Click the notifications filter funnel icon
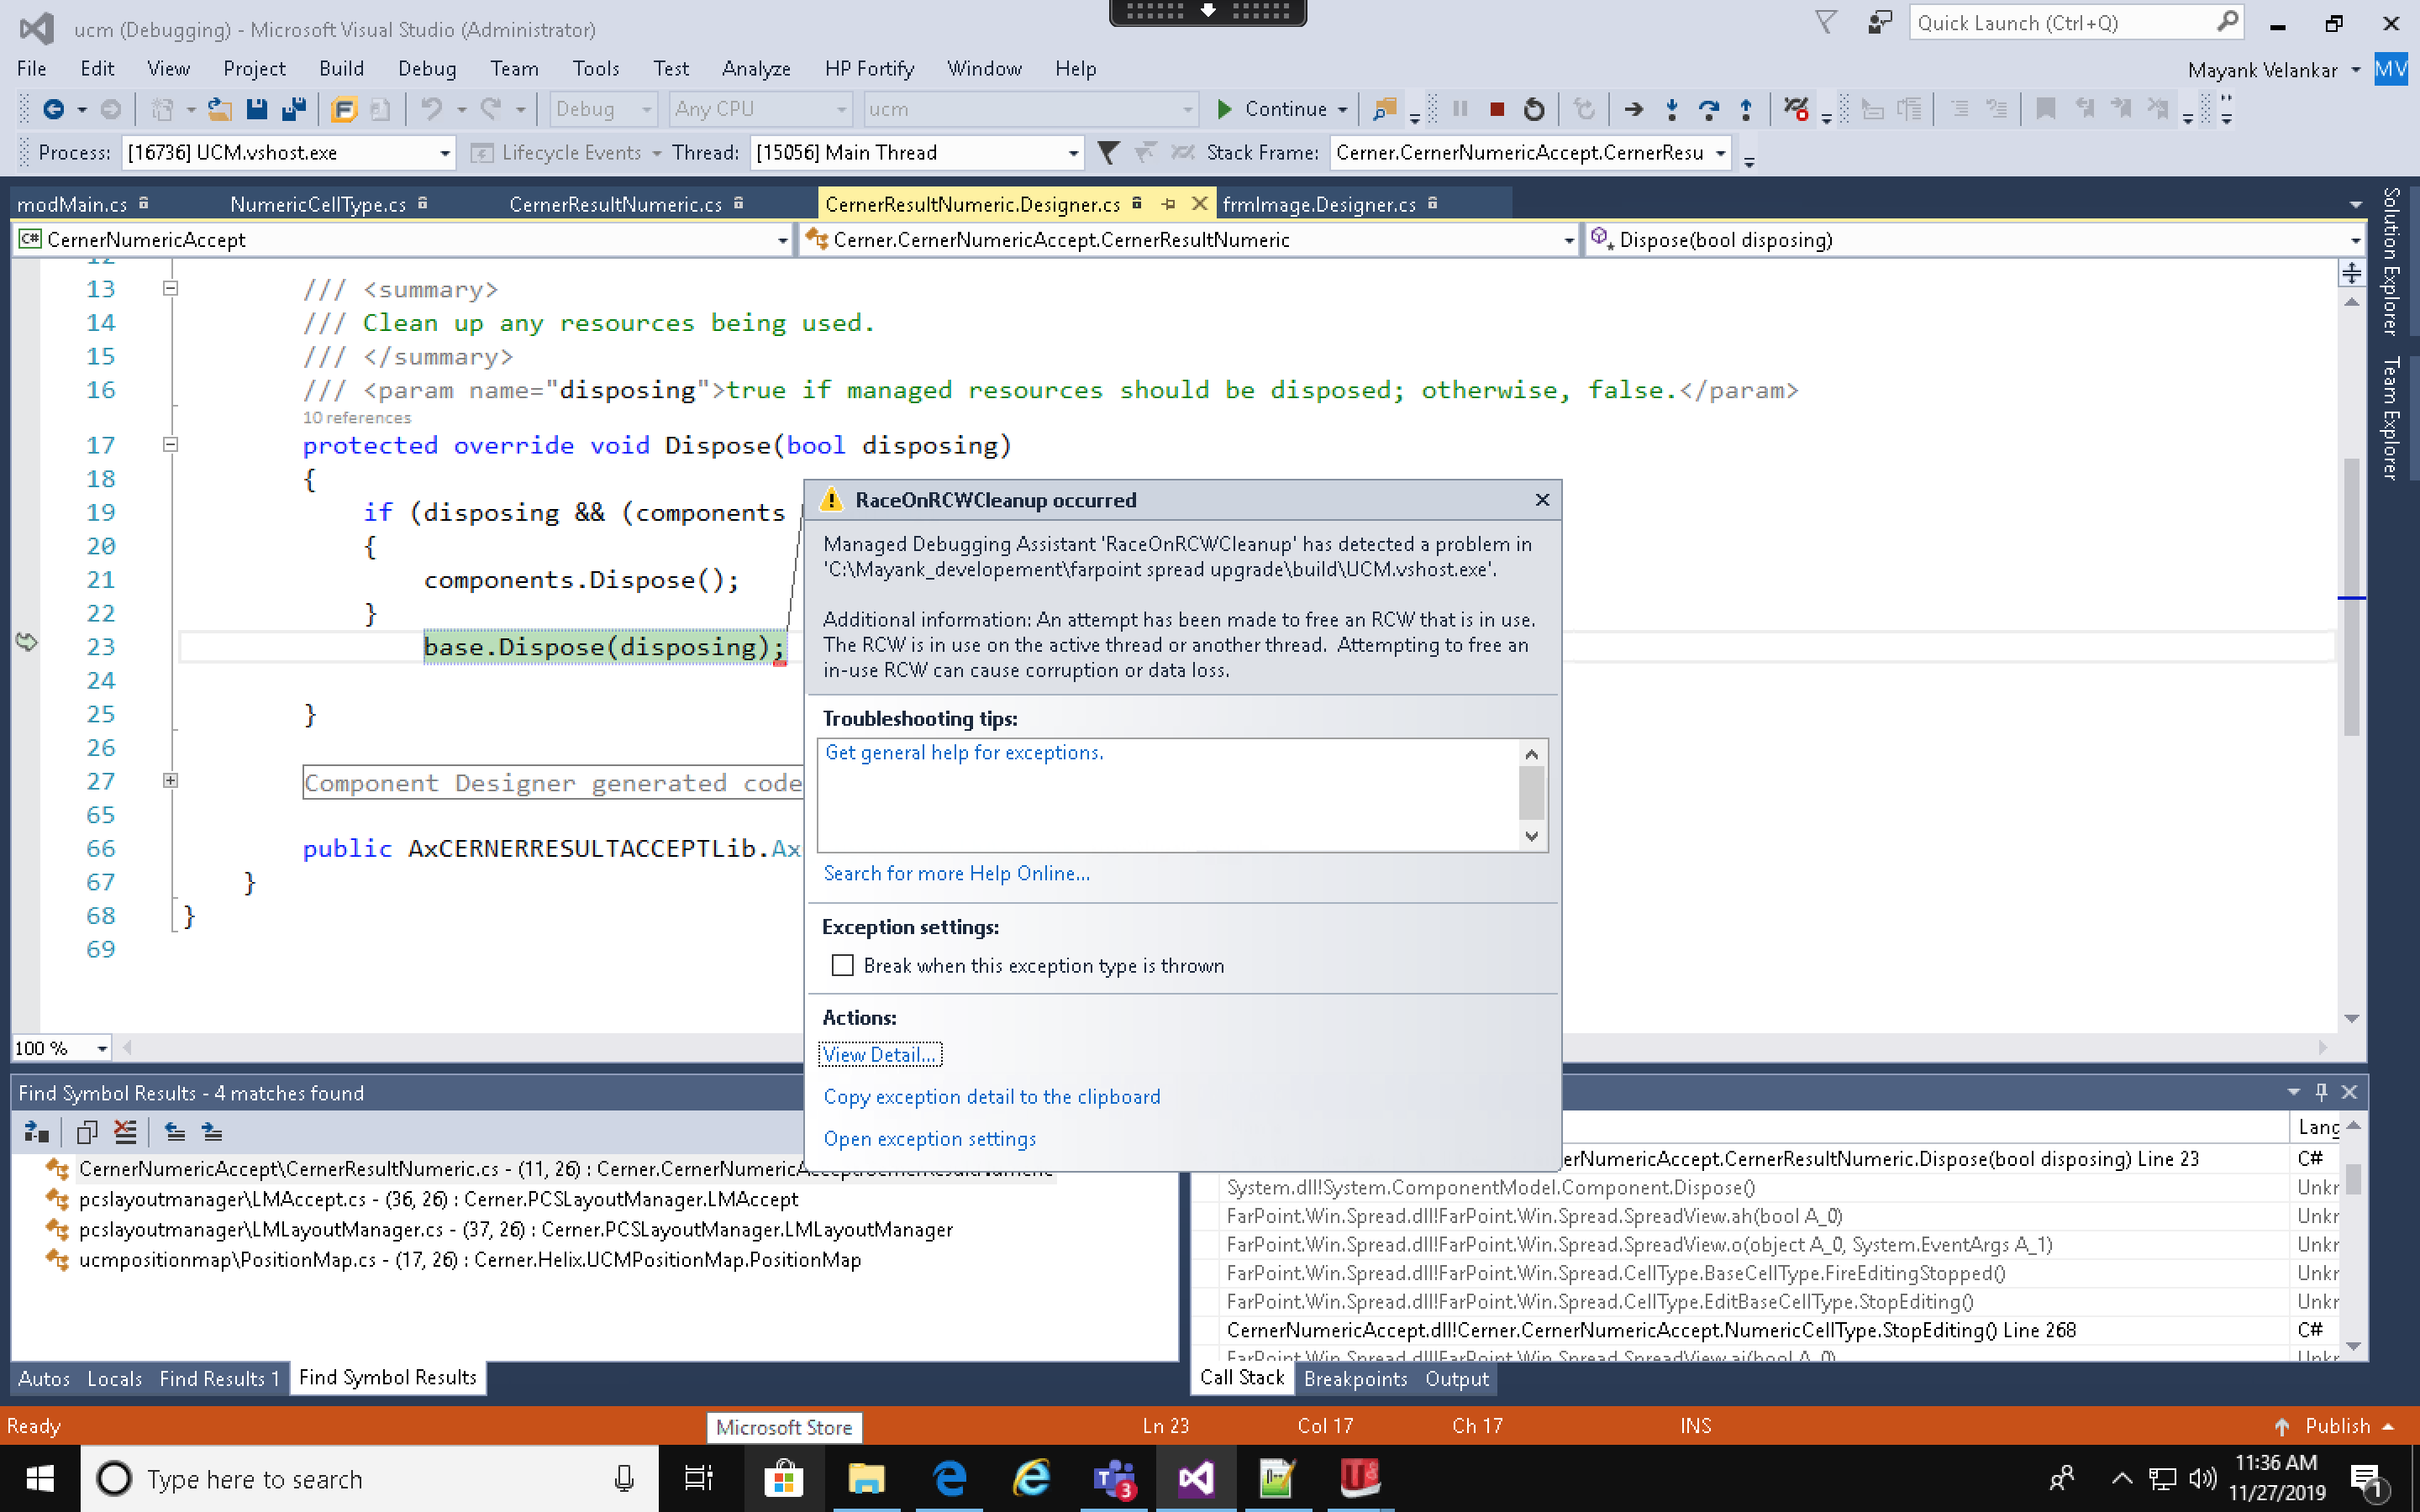Image resolution: width=2420 pixels, height=1512 pixels. point(1826,23)
